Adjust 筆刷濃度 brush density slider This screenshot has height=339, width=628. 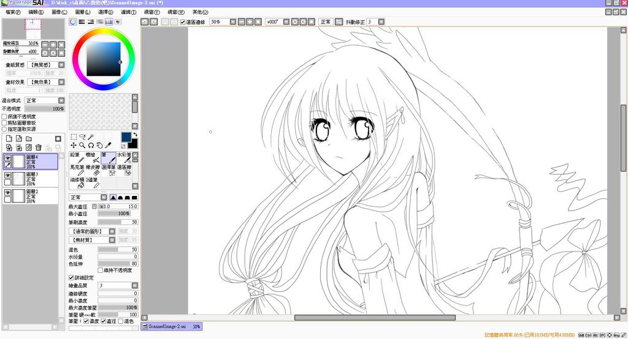point(118,222)
